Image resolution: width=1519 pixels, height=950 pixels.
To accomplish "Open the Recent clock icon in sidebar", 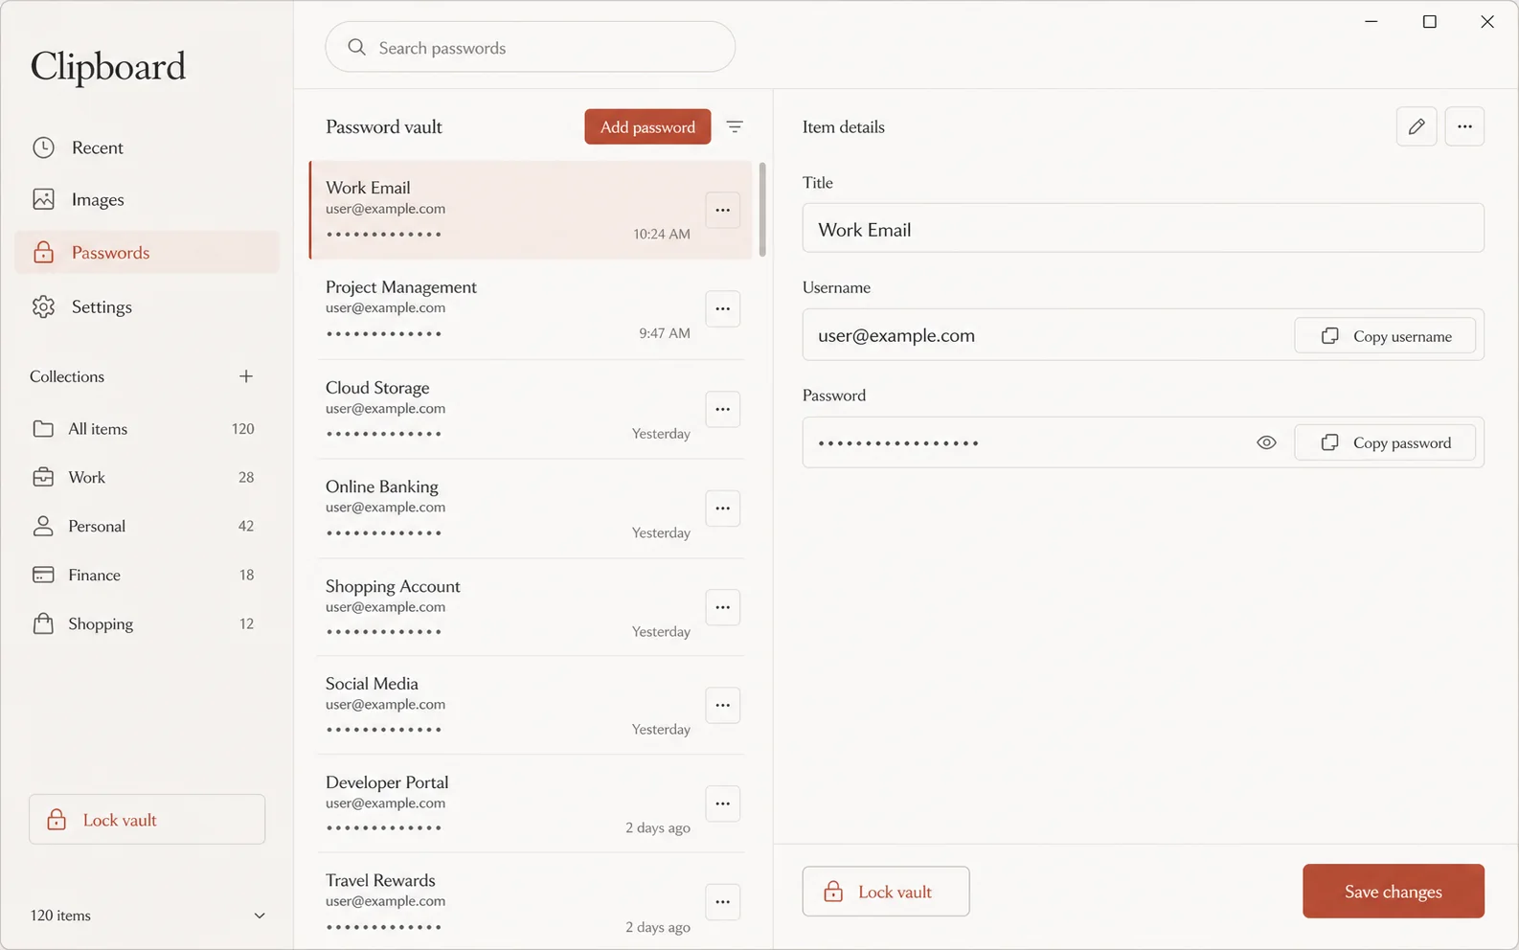I will coord(43,147).
